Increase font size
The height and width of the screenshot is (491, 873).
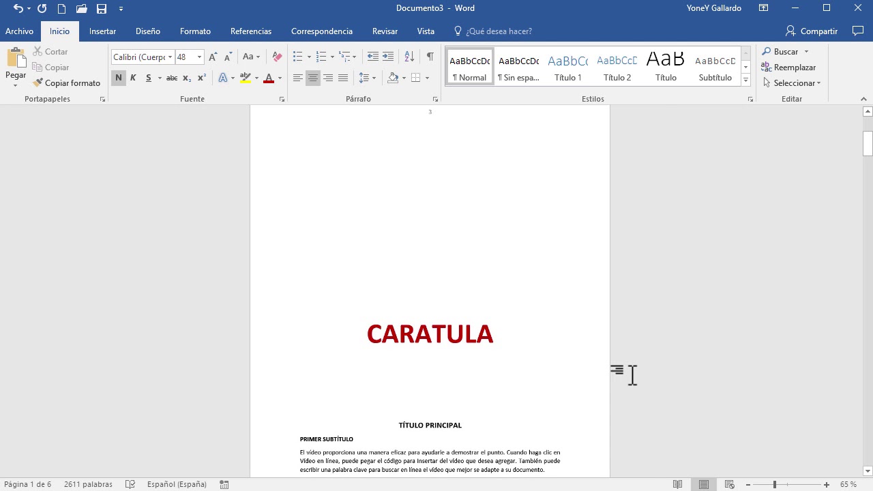[x=213, y=57]
